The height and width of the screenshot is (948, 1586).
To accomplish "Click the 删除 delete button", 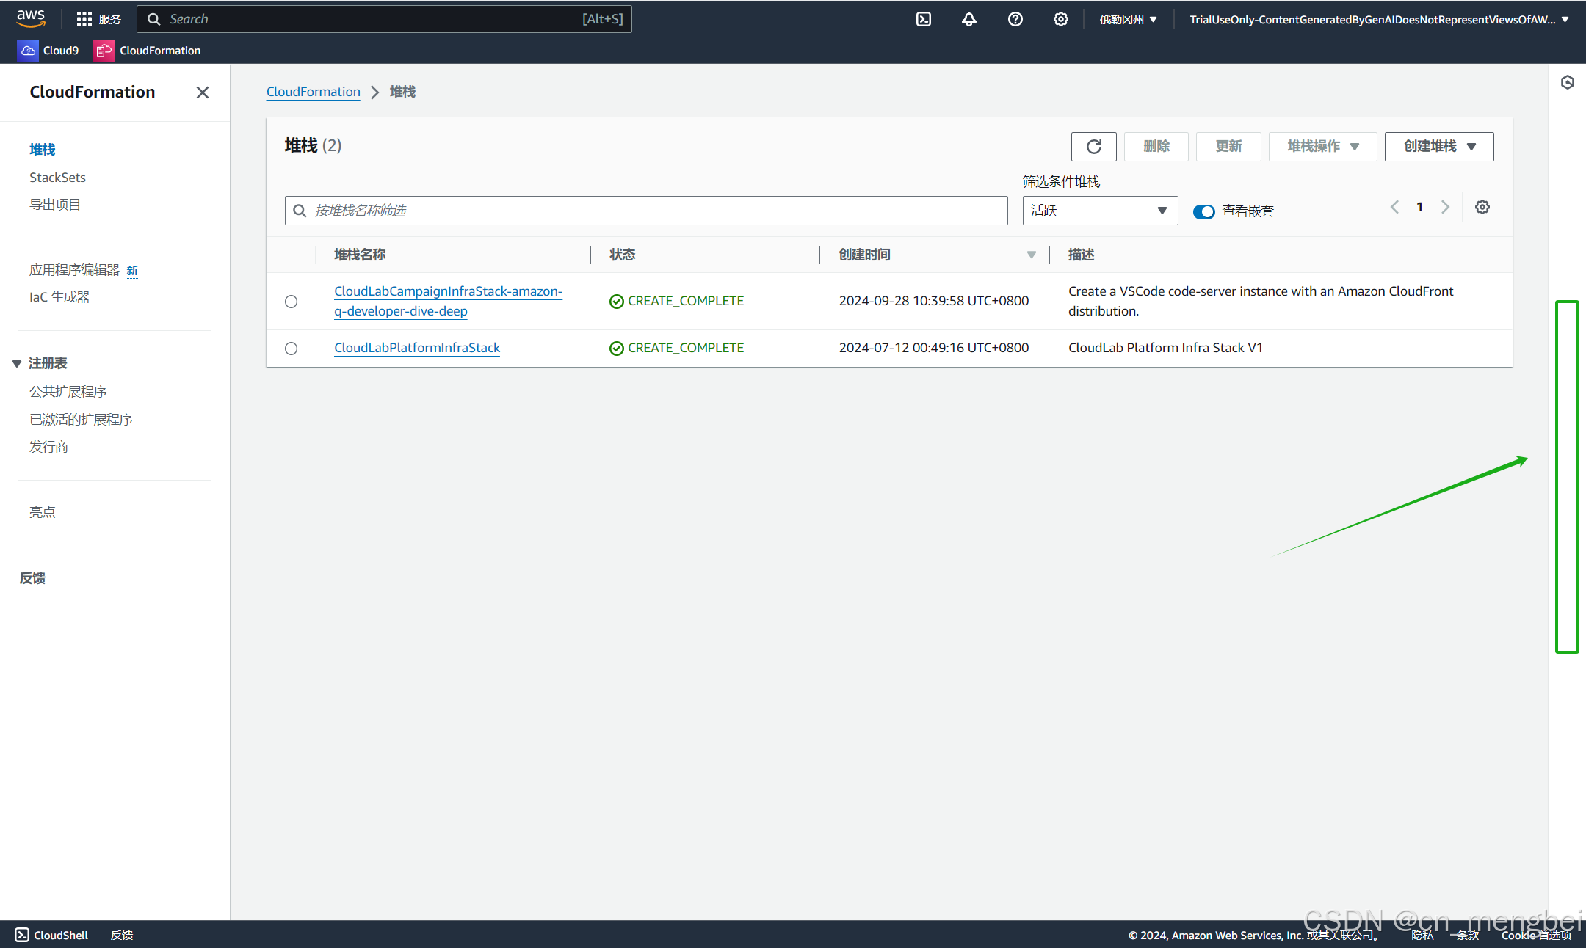I will click(x=1156, y=147).
